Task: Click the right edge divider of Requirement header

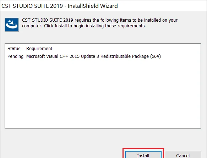Action: pos(200,48)
